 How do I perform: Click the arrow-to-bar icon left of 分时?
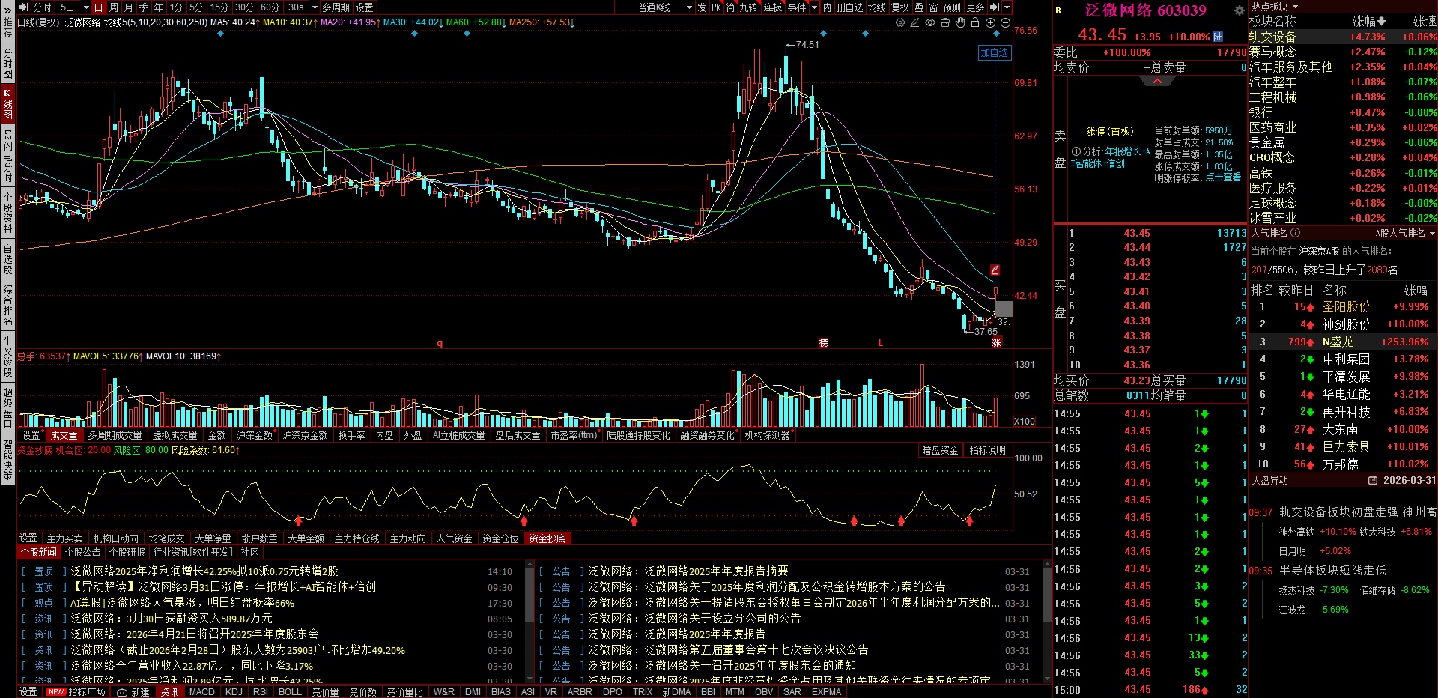(24, 7)
